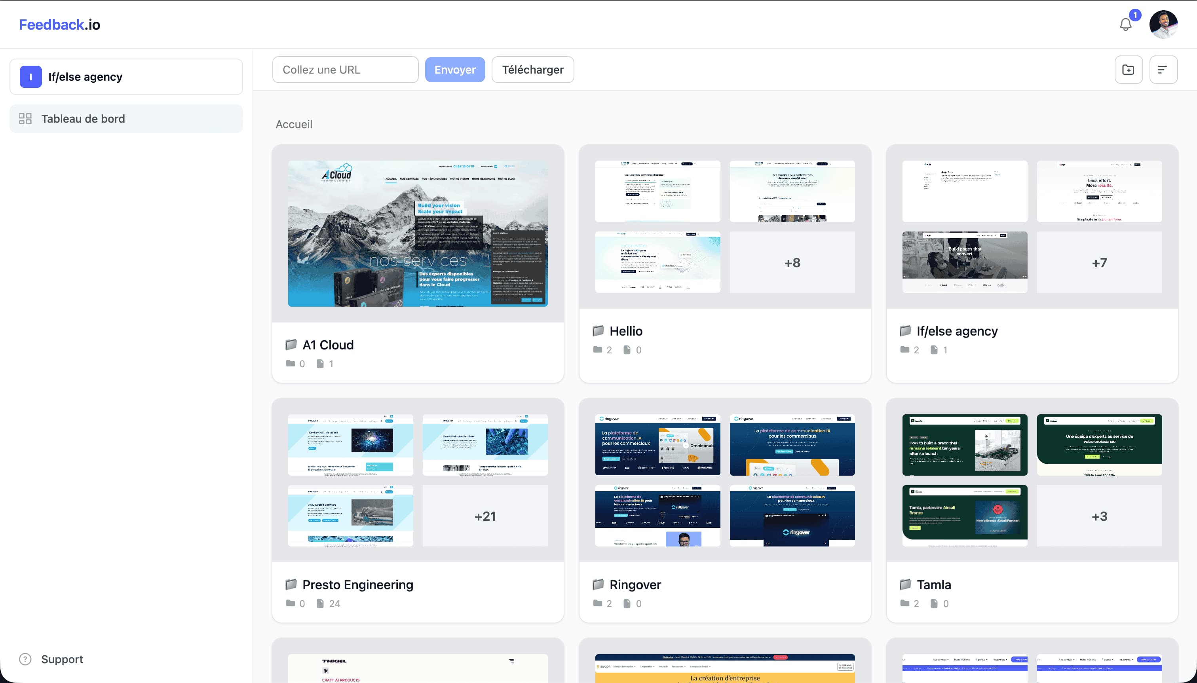Open the Ringover folder title
1197x683 pixels.
coord(635,585)
